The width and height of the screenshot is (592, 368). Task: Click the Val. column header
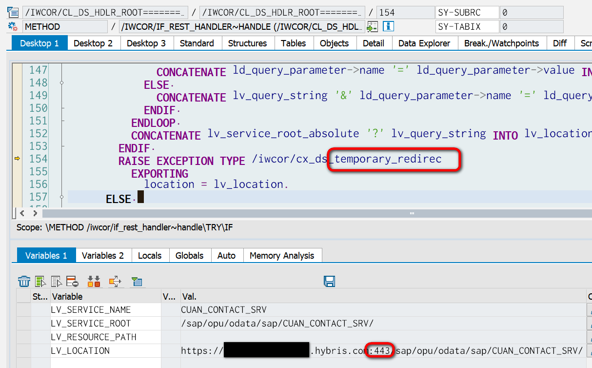tap(383, 296)
